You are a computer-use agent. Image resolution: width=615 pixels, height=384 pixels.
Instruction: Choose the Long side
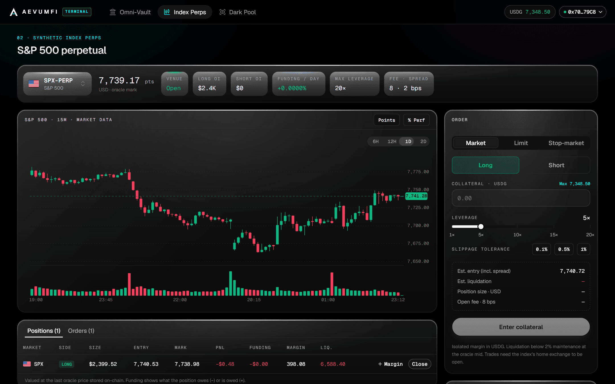click(x=485, y=165)
